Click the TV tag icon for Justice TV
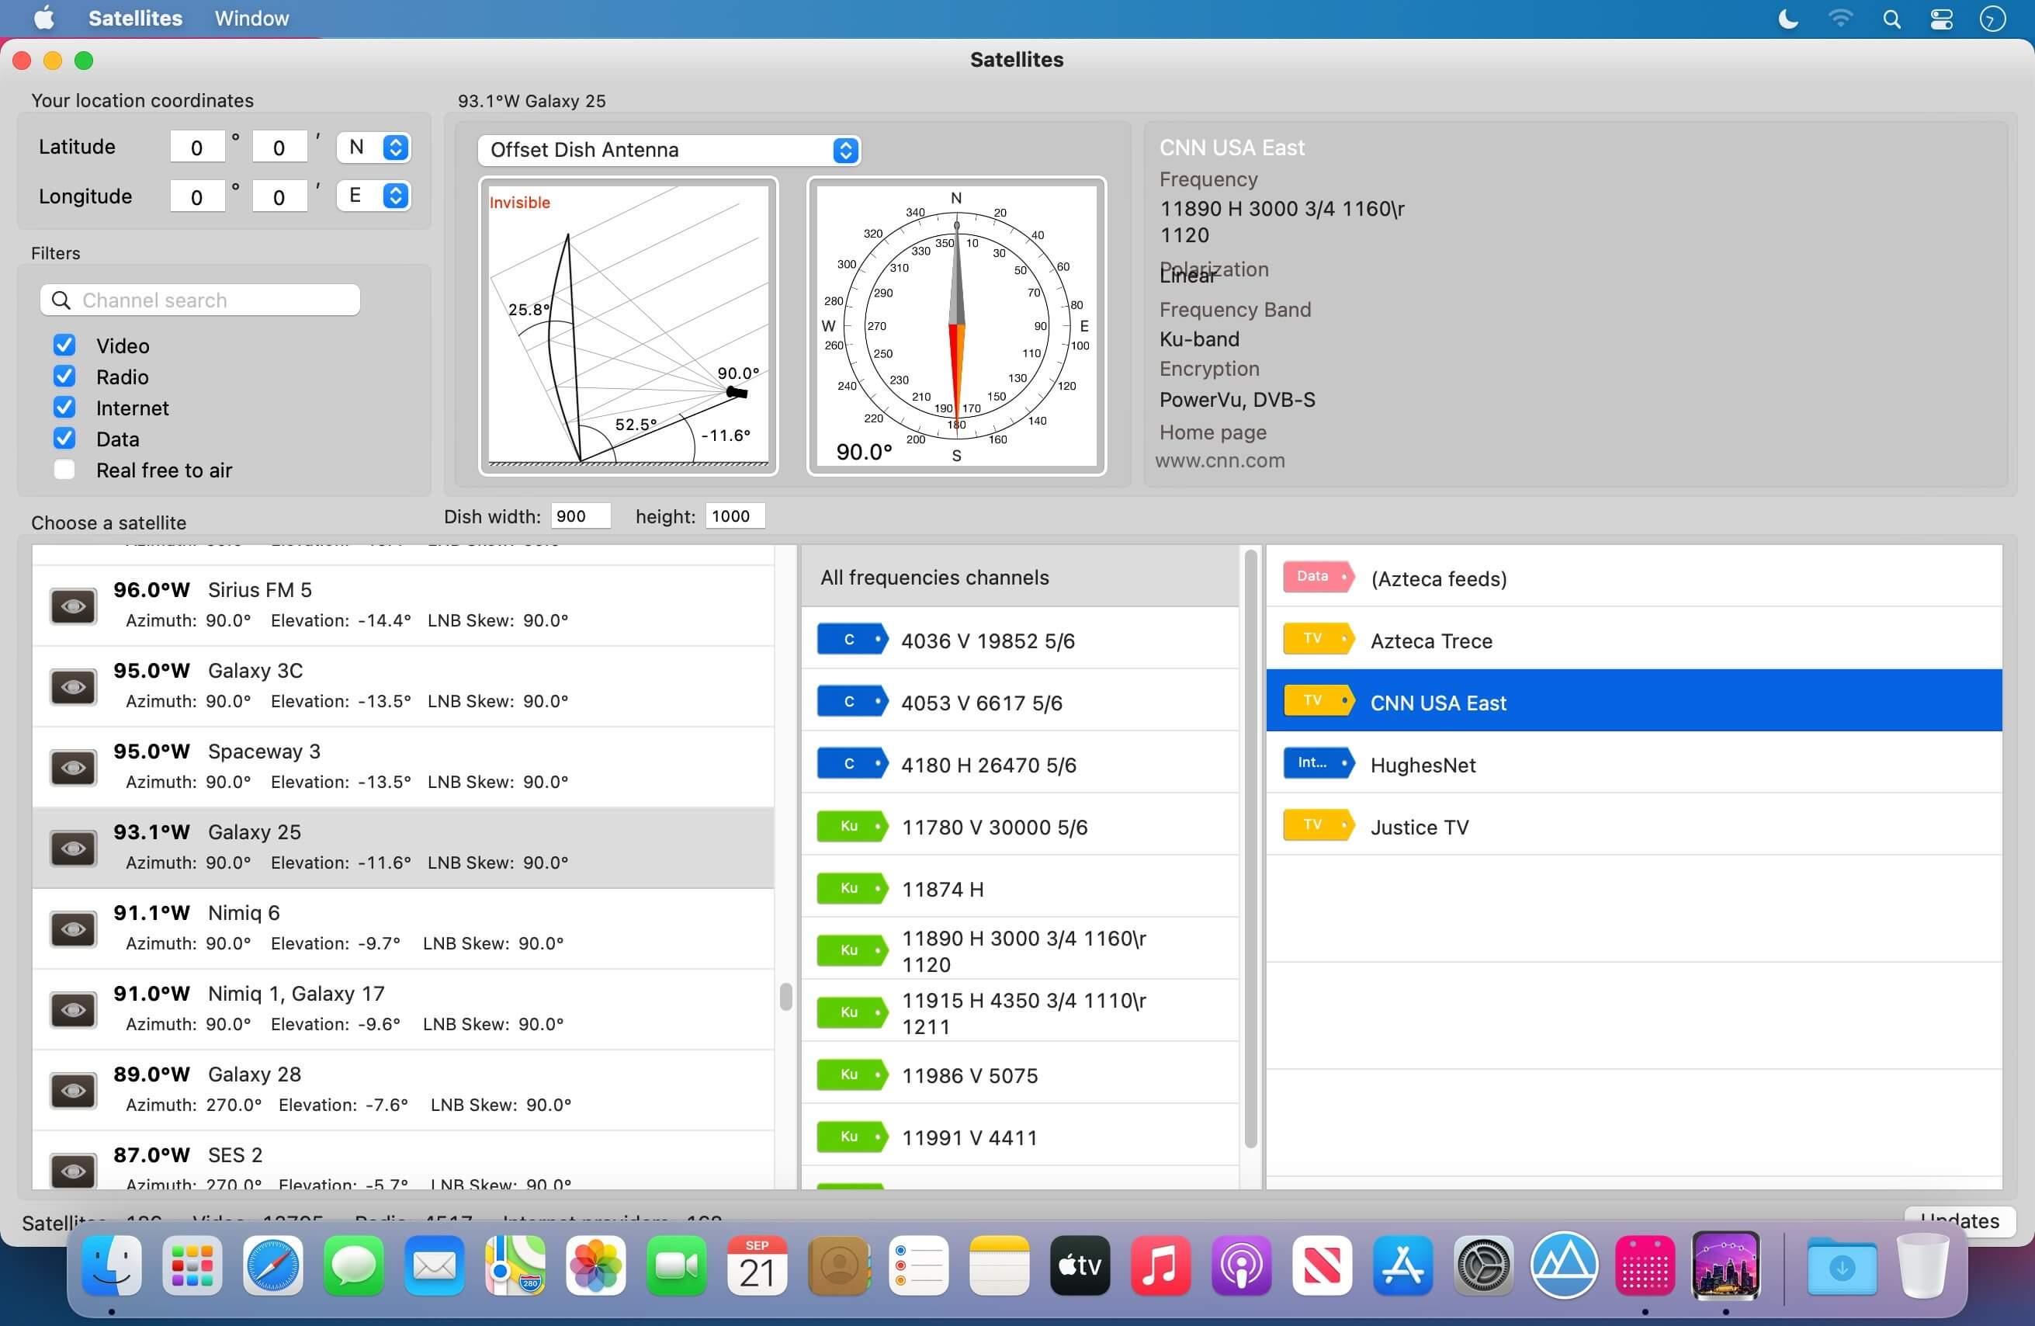This screenshot has width=2035, height=1326. (x=1318, y=824)
